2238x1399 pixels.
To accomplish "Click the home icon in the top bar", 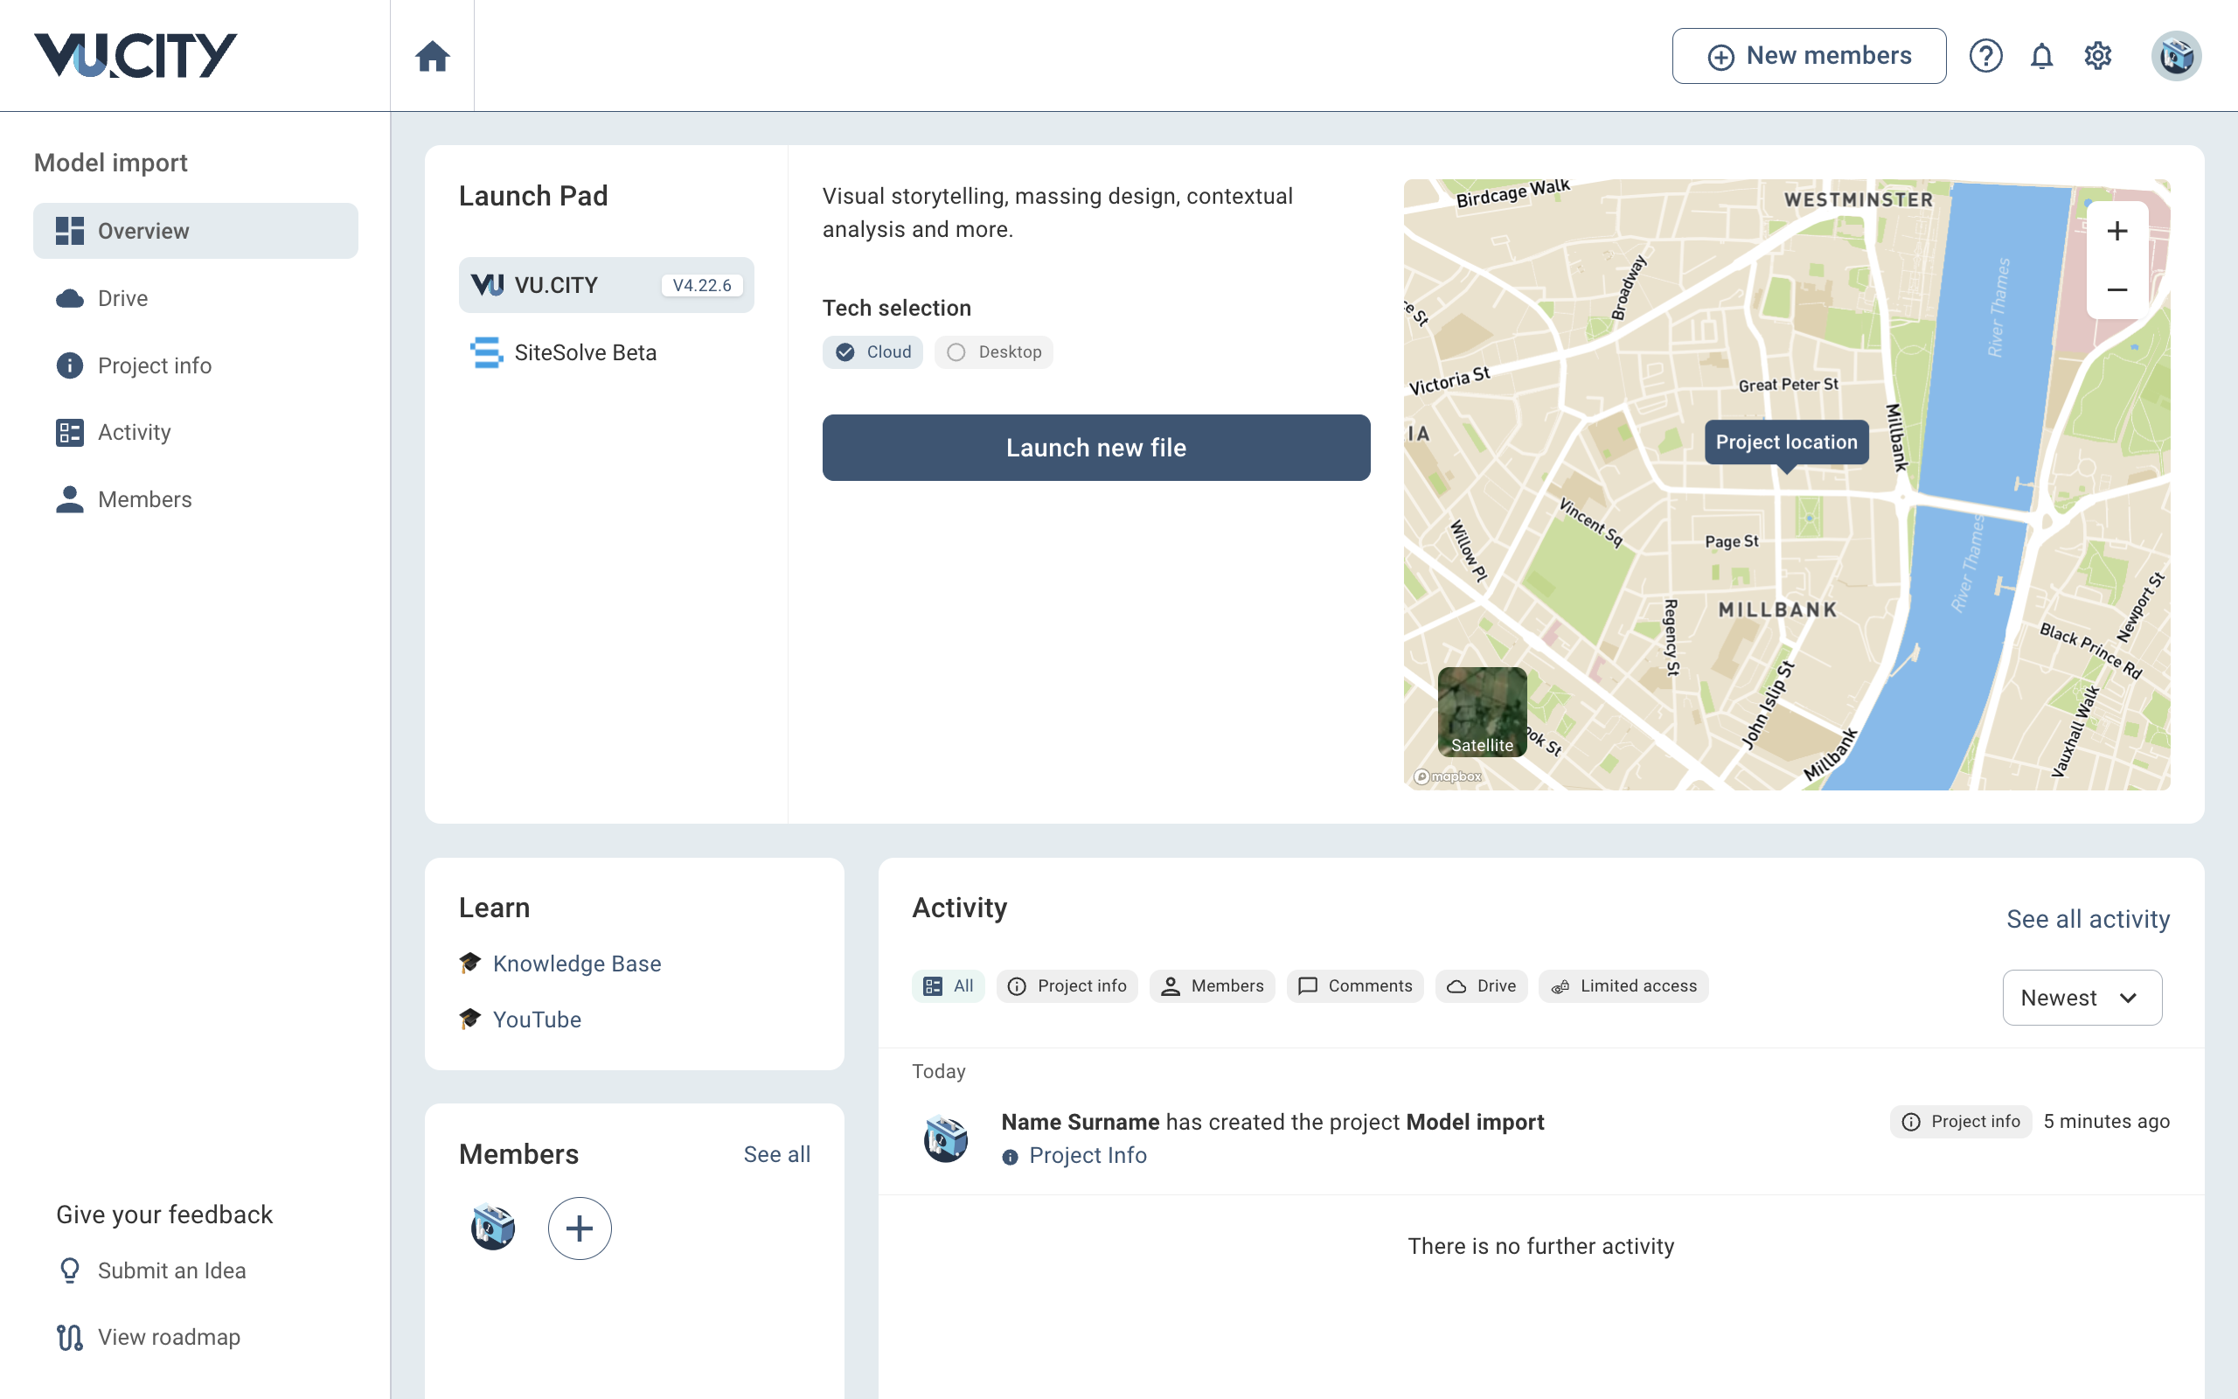I will click(432, 57).
